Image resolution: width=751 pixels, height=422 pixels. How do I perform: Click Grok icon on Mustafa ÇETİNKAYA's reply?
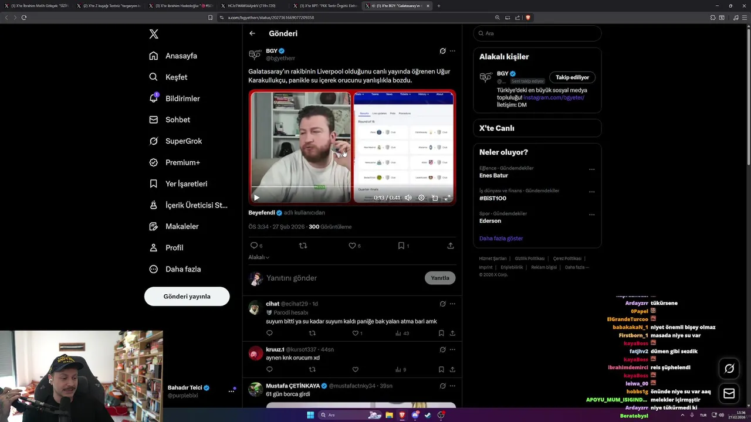(442, 386)
